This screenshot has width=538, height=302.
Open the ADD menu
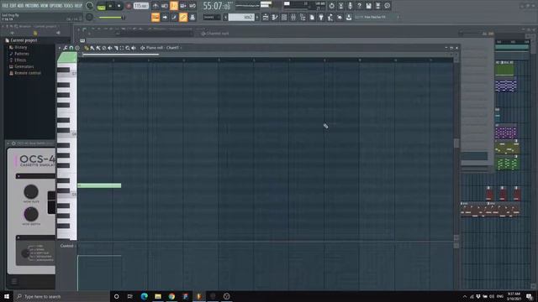(20, 6)
